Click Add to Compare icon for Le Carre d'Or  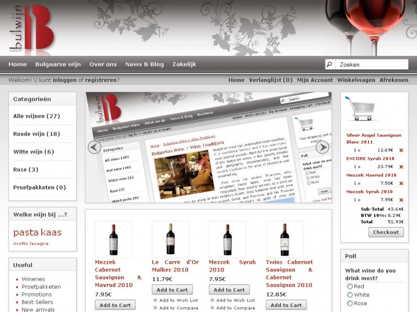pos(155,308)
